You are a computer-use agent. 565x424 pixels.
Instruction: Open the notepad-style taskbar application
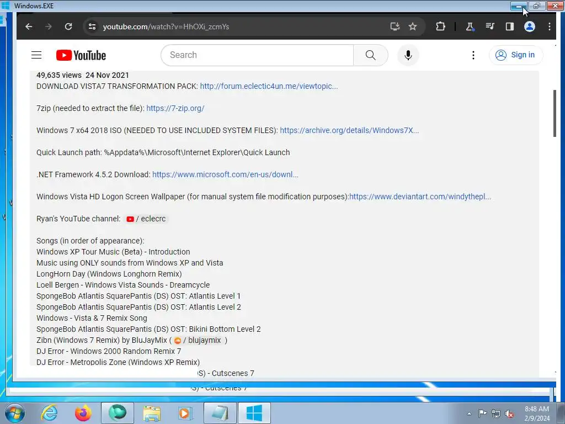(220, 413)
